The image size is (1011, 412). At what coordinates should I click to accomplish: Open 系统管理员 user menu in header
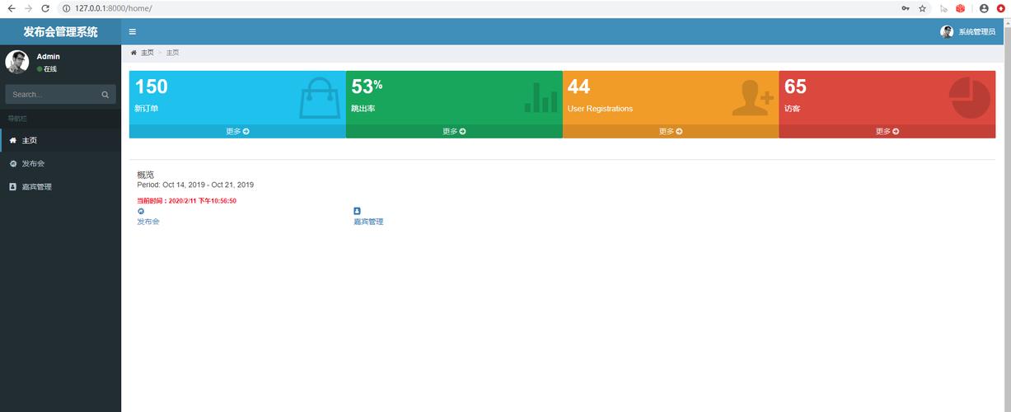pyautogui.click(x=968, y=32)
